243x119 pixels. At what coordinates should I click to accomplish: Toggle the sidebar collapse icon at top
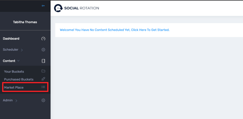[x=43, y=6]
